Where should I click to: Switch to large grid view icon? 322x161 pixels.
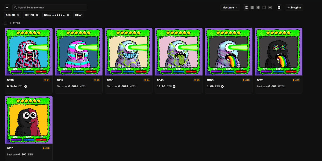point(246,8)
